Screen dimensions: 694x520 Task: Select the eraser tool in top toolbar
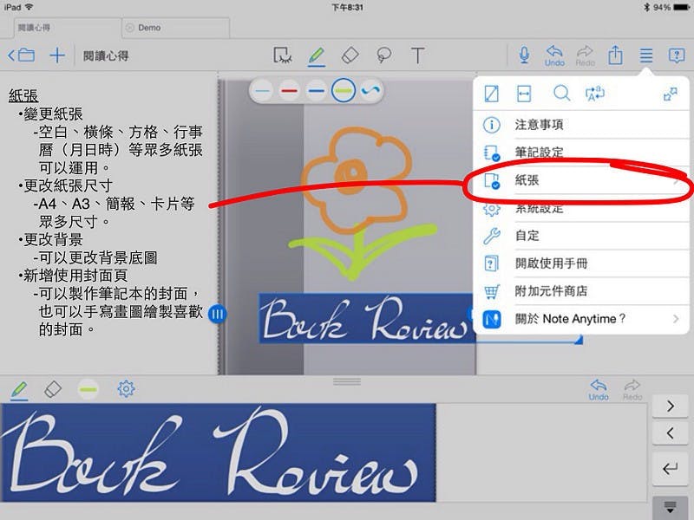tap(349, 55)
